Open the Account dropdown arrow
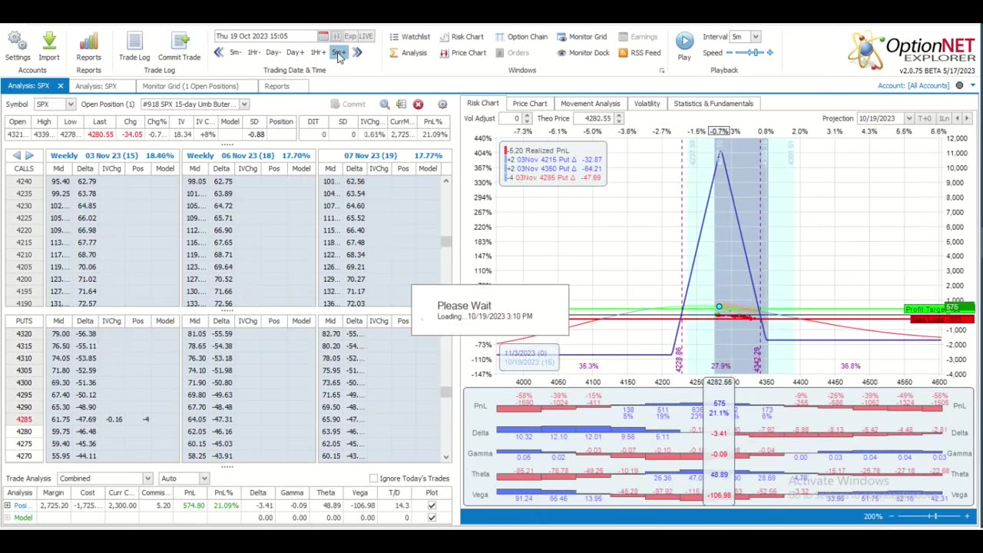Screen dimensions: 983x553 click(972, 85)
